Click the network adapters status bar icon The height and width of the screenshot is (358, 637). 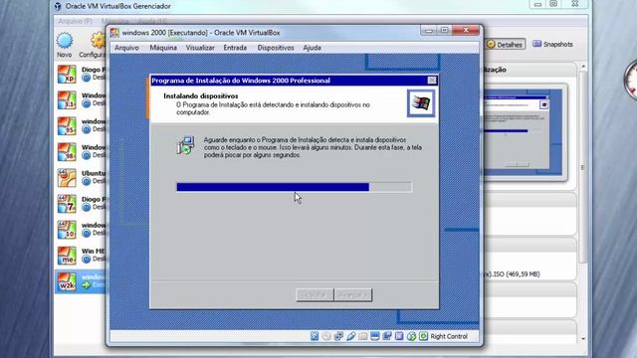point(338,336)
